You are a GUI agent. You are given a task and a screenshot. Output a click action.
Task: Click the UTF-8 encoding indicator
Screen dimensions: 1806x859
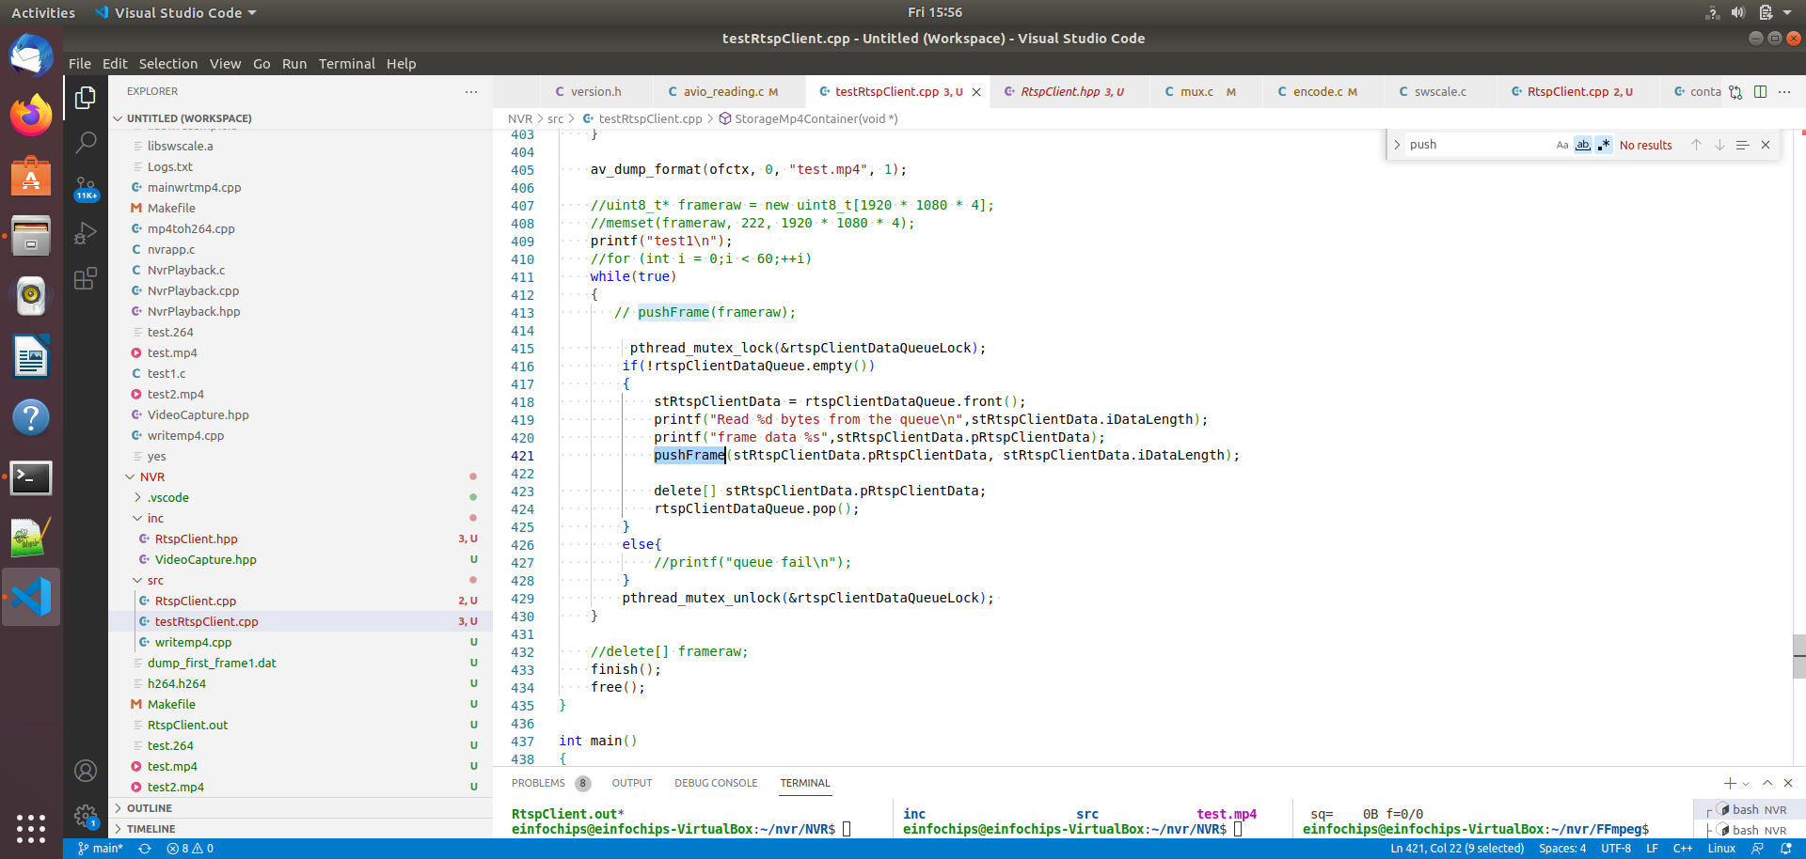click(1617, 848)
